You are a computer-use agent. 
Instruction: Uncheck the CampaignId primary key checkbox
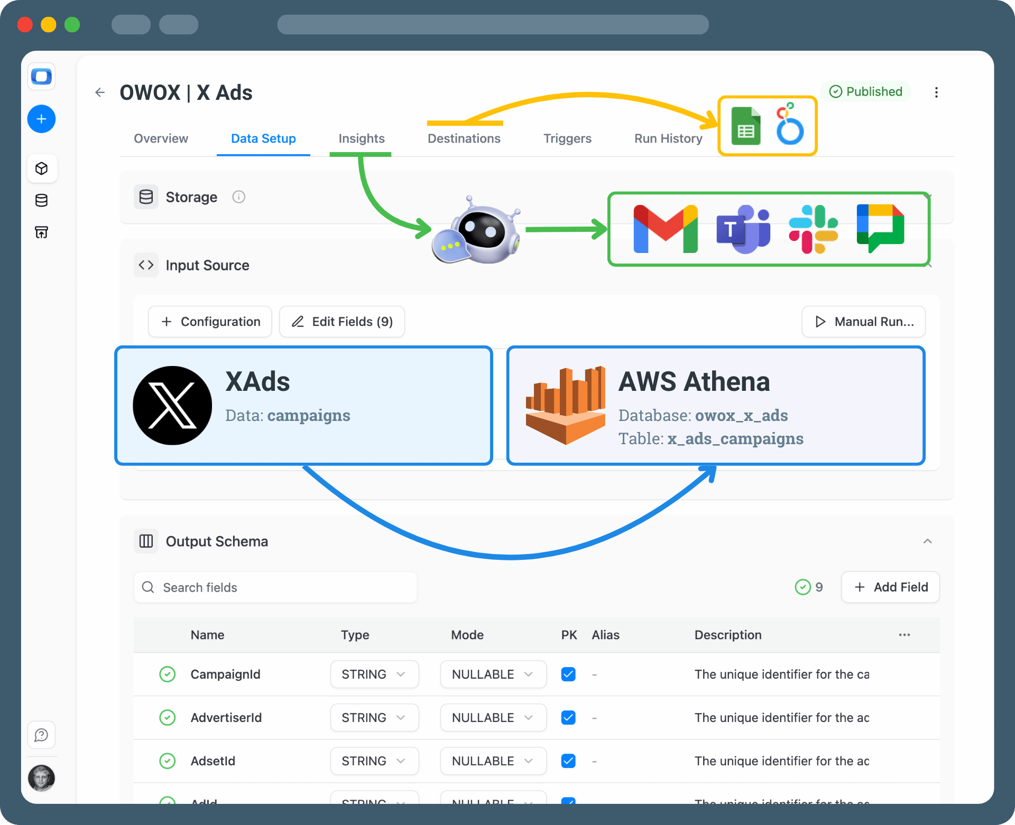coord(568,674)
